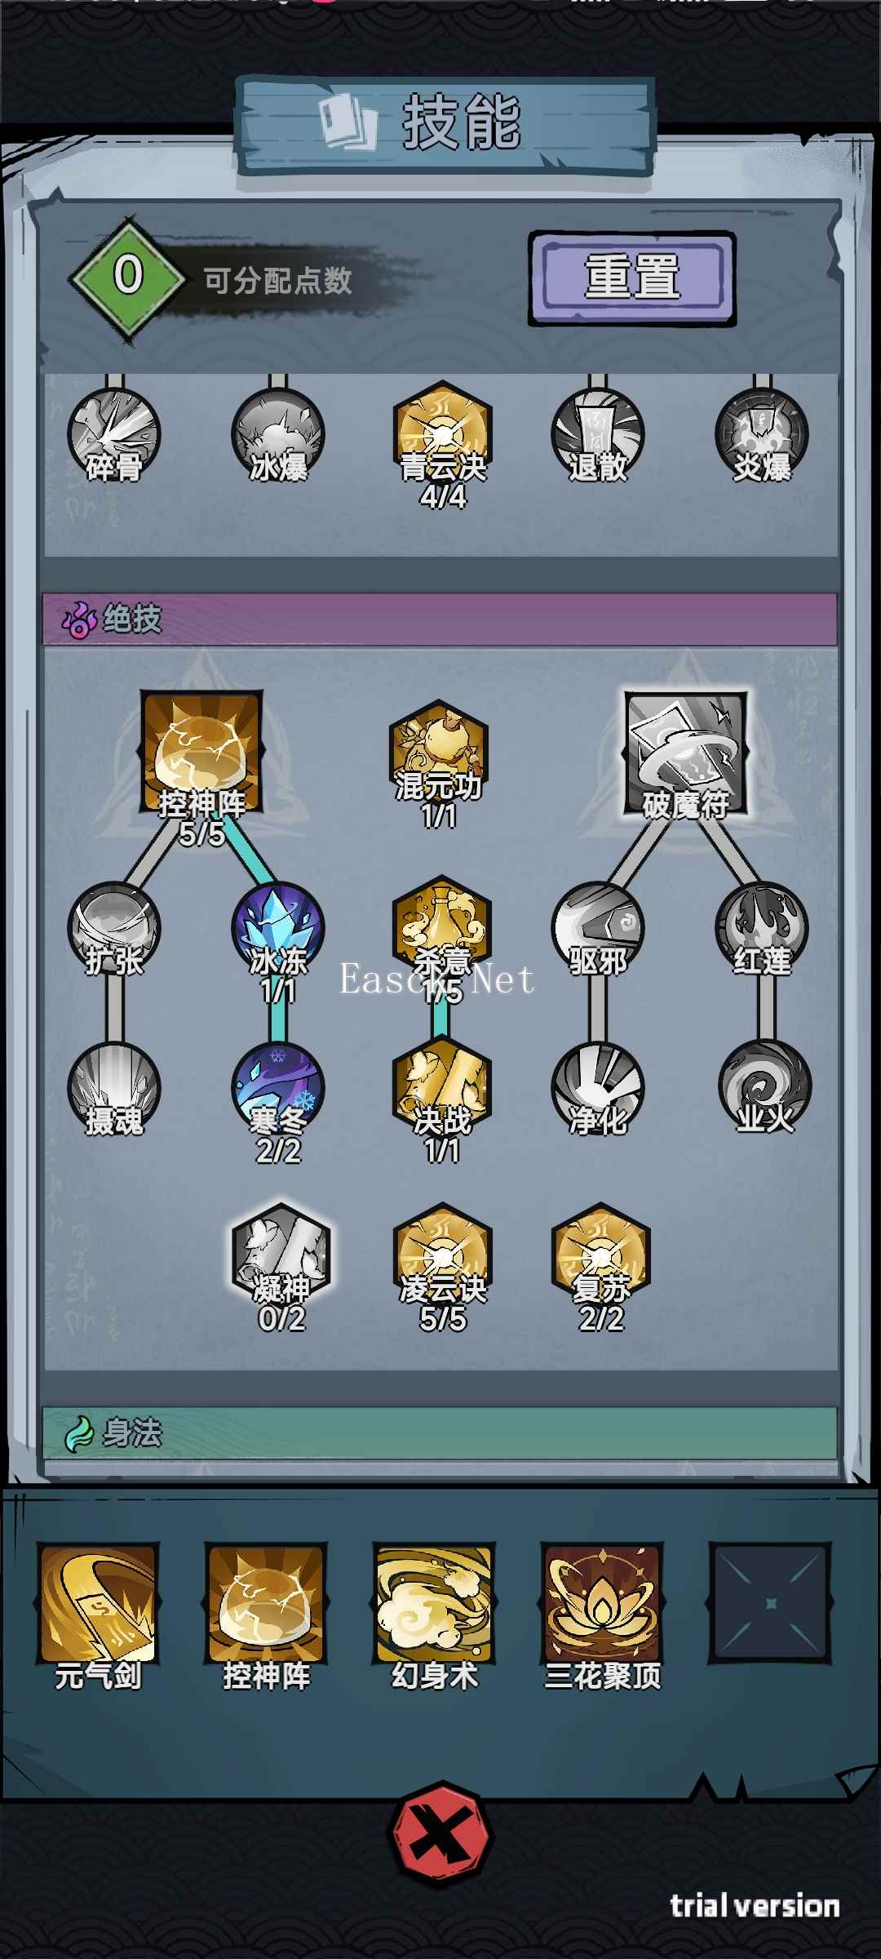This screenshot has width=881, height=1959.
Task: Click the 重置 reset button
Action: (x=632, y=278)
